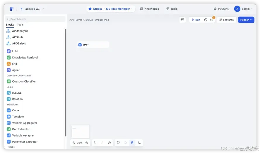Zoom out the workflow canvas
Viewport: 260px width, 153px height.
tap(74, 143)
